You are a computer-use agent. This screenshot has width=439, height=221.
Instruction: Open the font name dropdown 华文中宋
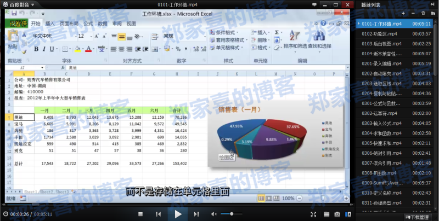[76, 36]
